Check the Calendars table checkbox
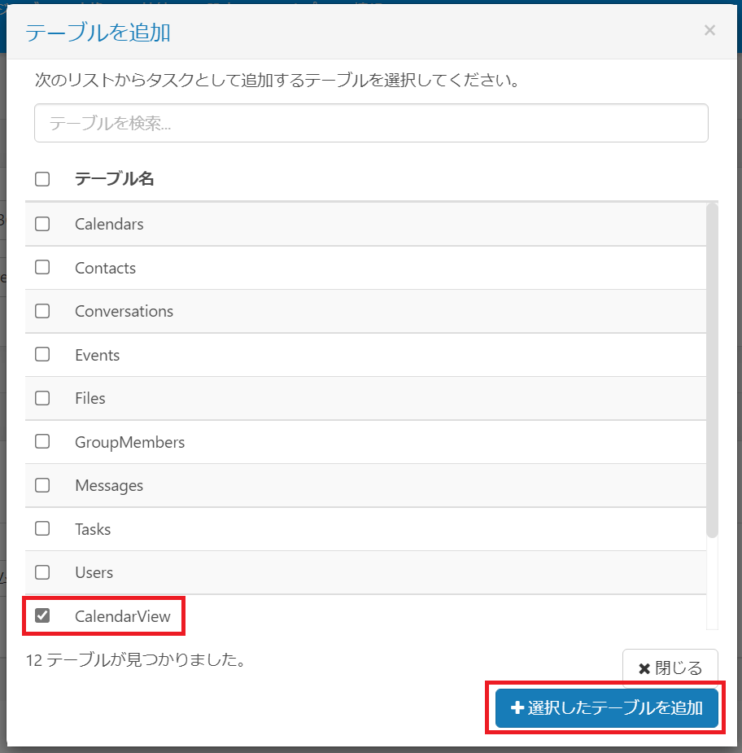 (x=42, y=224)
